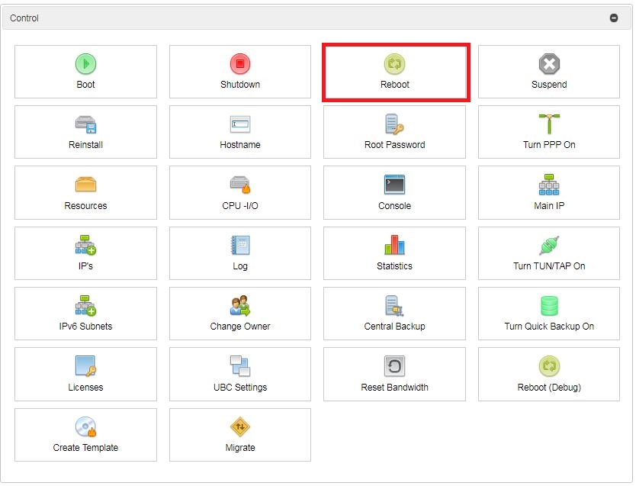Select the Root Password key icon
This screenshot has height=486, width=636.
tap(395, 124)
